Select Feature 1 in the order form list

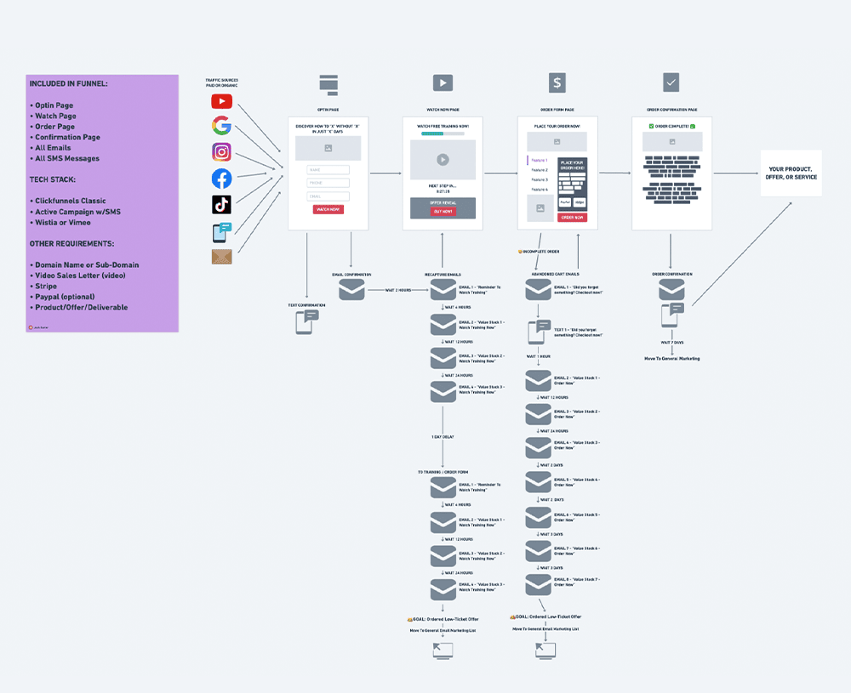[540, 160]
